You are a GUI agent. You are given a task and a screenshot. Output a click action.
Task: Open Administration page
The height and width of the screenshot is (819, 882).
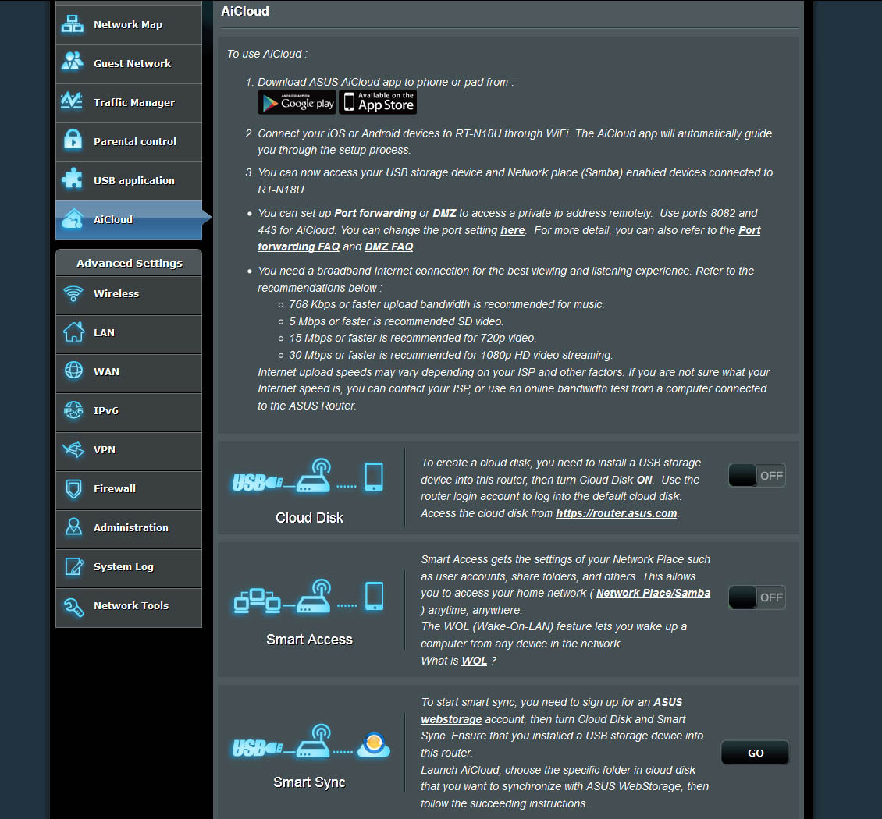click(x=129, y=528)
